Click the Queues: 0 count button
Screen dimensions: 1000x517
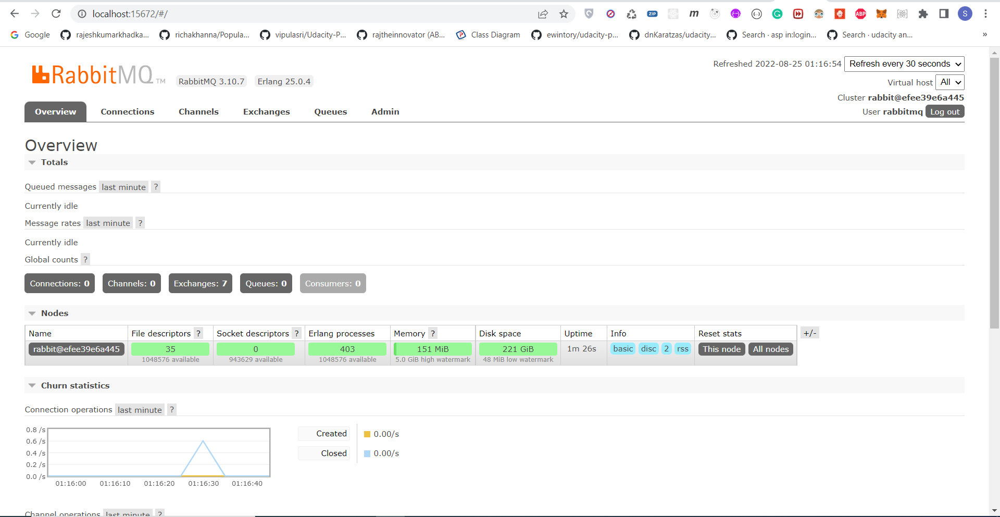pos(266,283)
